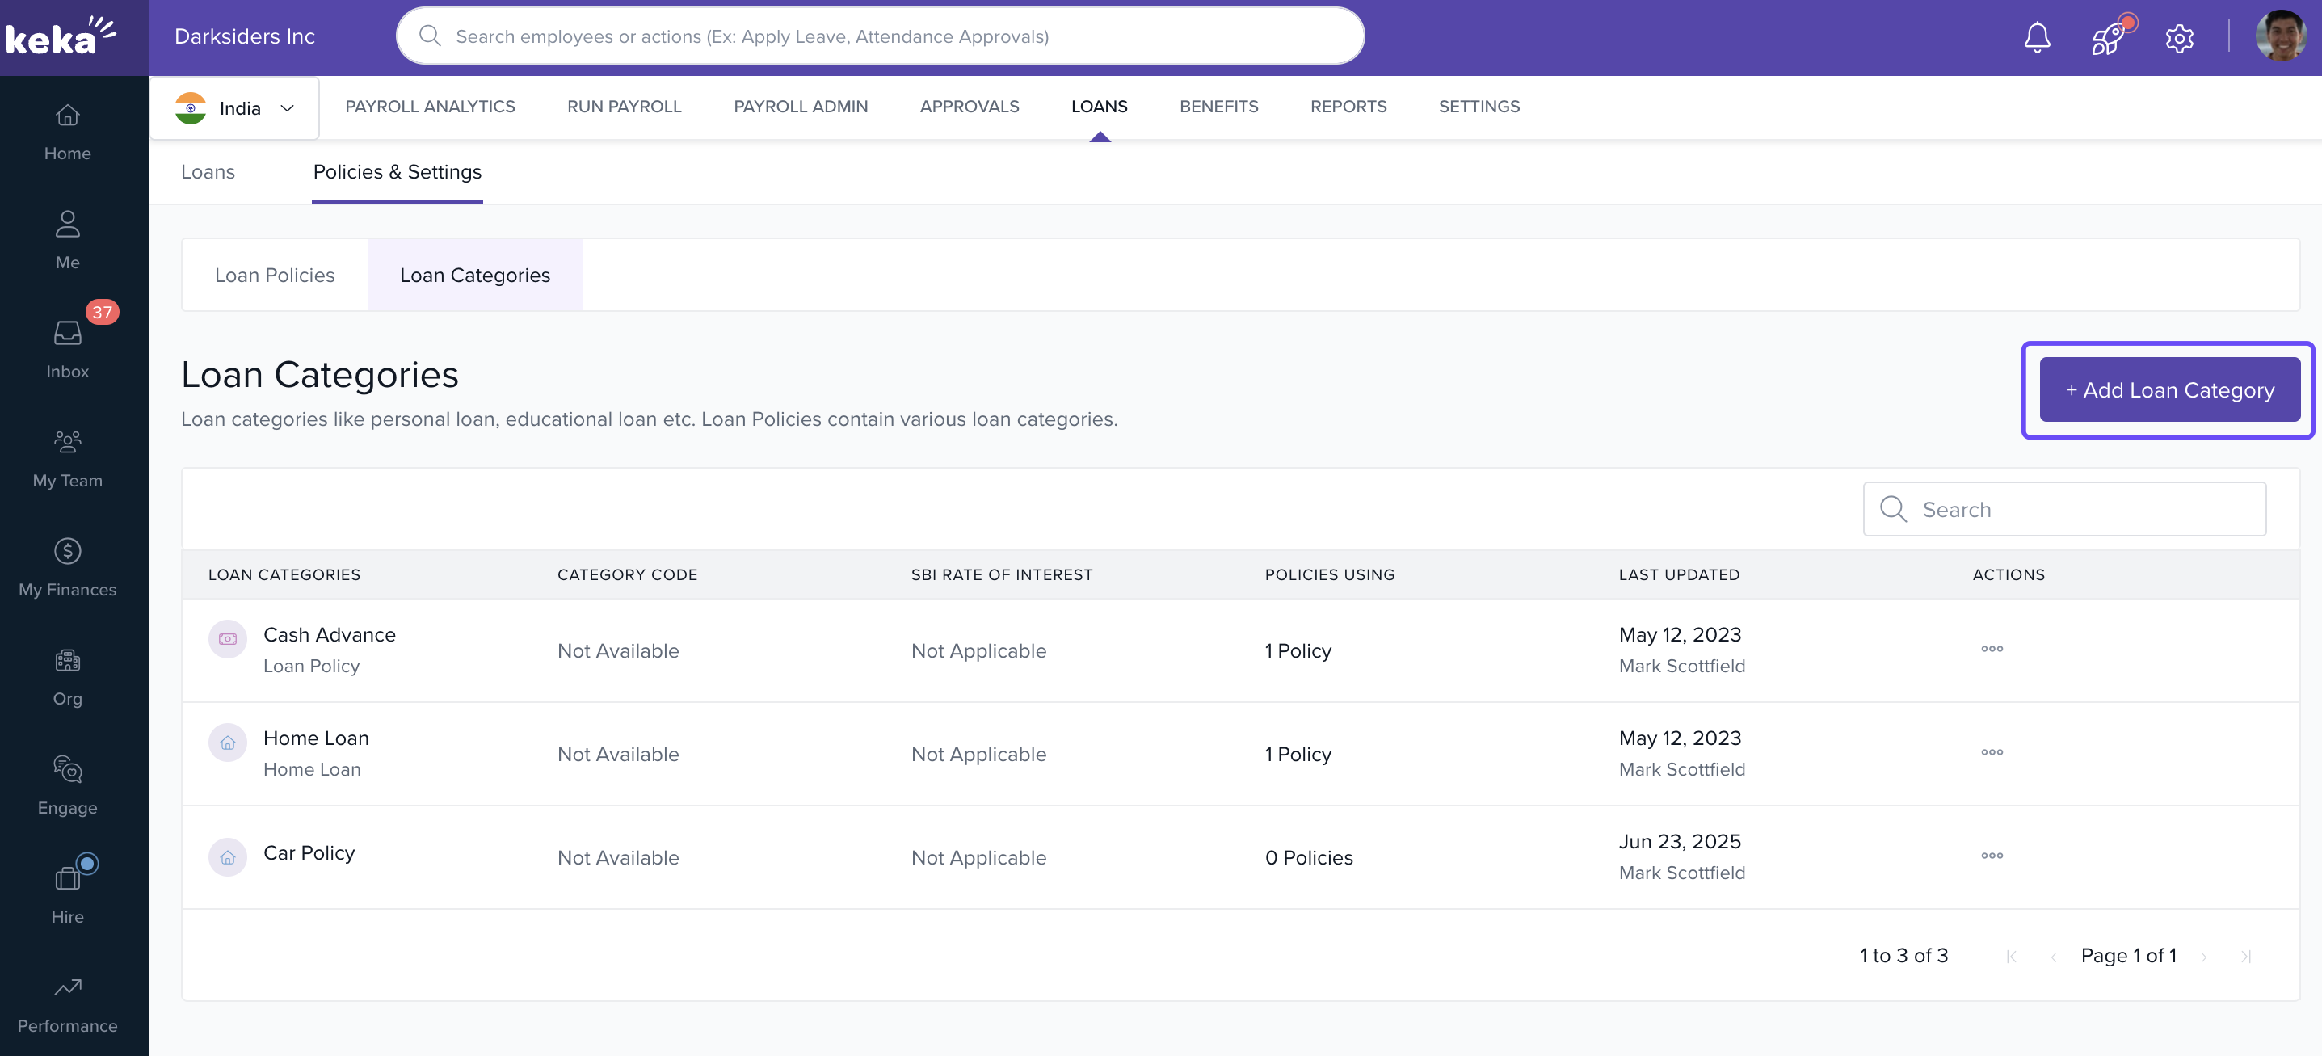Open the settings gear icon
This screenshot has width=2322, height=1056.
[x=2179, y=38]
